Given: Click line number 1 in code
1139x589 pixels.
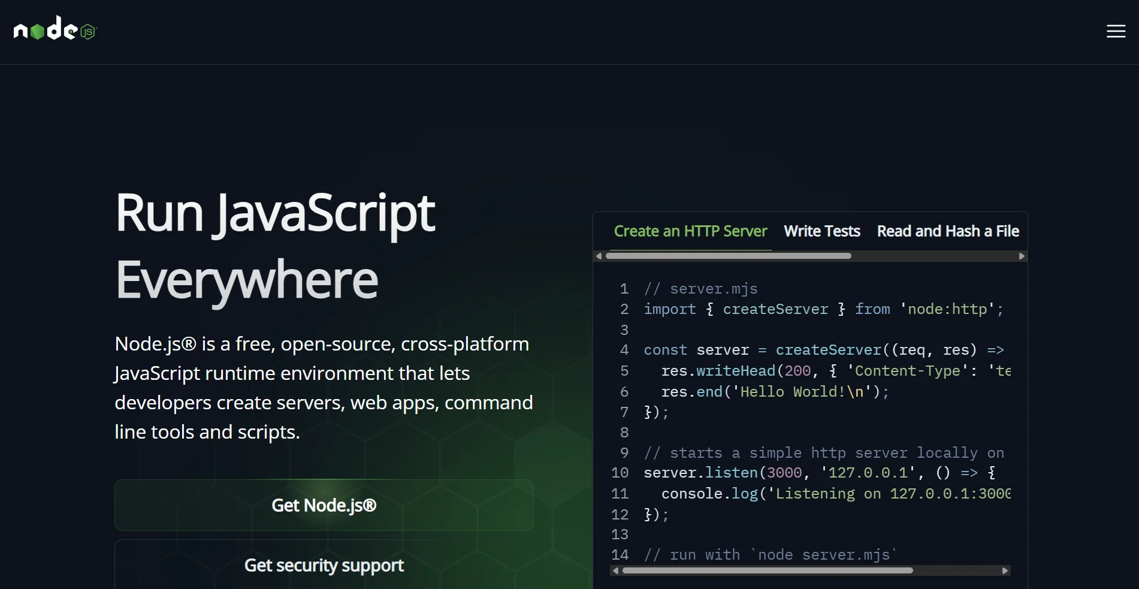Looking at the screenshot, I should tap(624, 289).
